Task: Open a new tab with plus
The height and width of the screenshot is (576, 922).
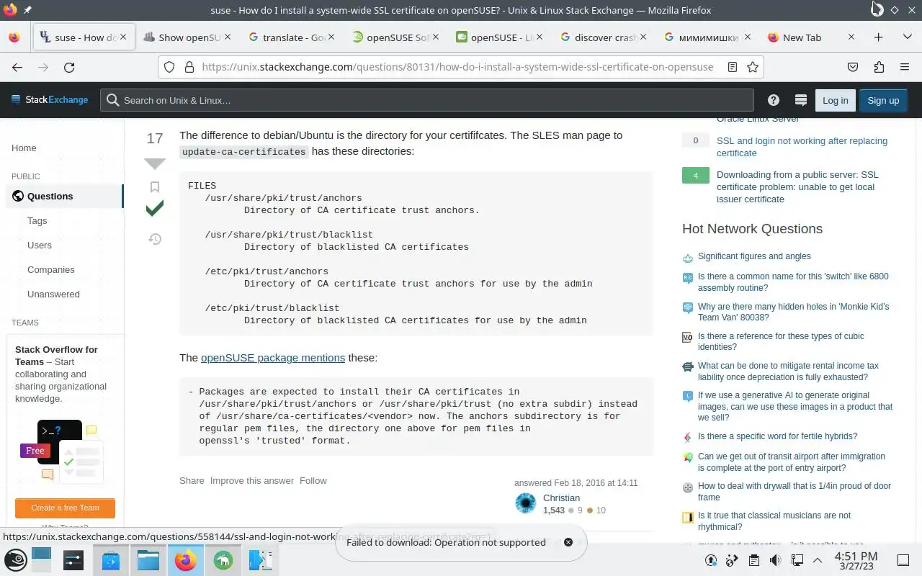Action: coord(878,37)
